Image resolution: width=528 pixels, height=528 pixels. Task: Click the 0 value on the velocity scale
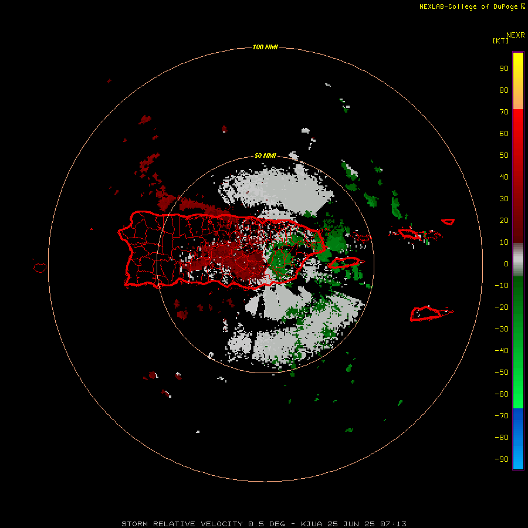506,263
